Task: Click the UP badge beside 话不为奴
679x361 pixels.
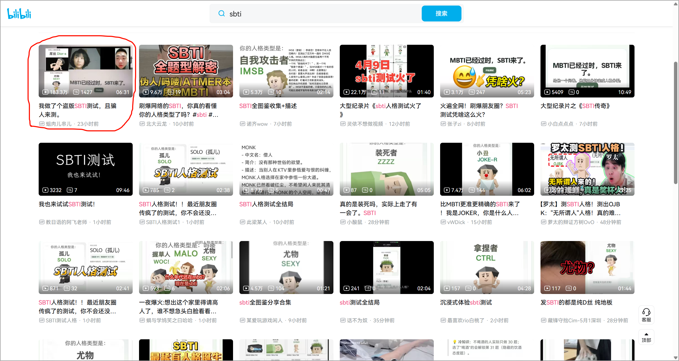Action: pyautogui.click(x=343, y=320)
